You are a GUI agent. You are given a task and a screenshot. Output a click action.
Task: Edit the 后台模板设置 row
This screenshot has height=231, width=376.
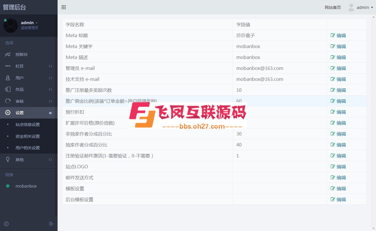pos(338,199)
